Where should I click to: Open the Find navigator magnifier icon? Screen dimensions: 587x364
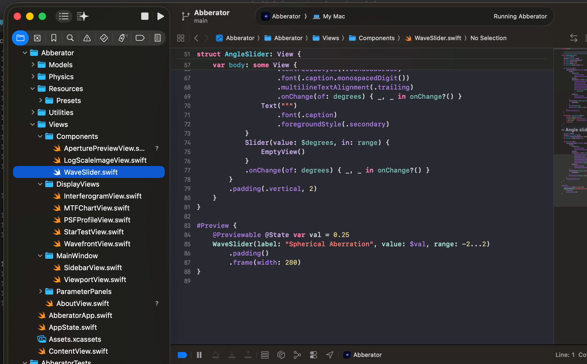click(x=70, y=38)
